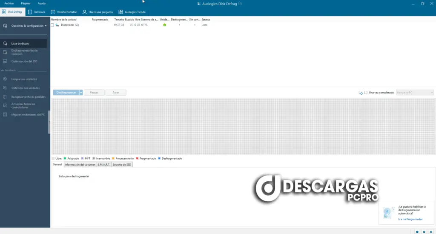436x234 pixels.
Task: Expand Opciones & configuración dropdown
Action: 46,26
